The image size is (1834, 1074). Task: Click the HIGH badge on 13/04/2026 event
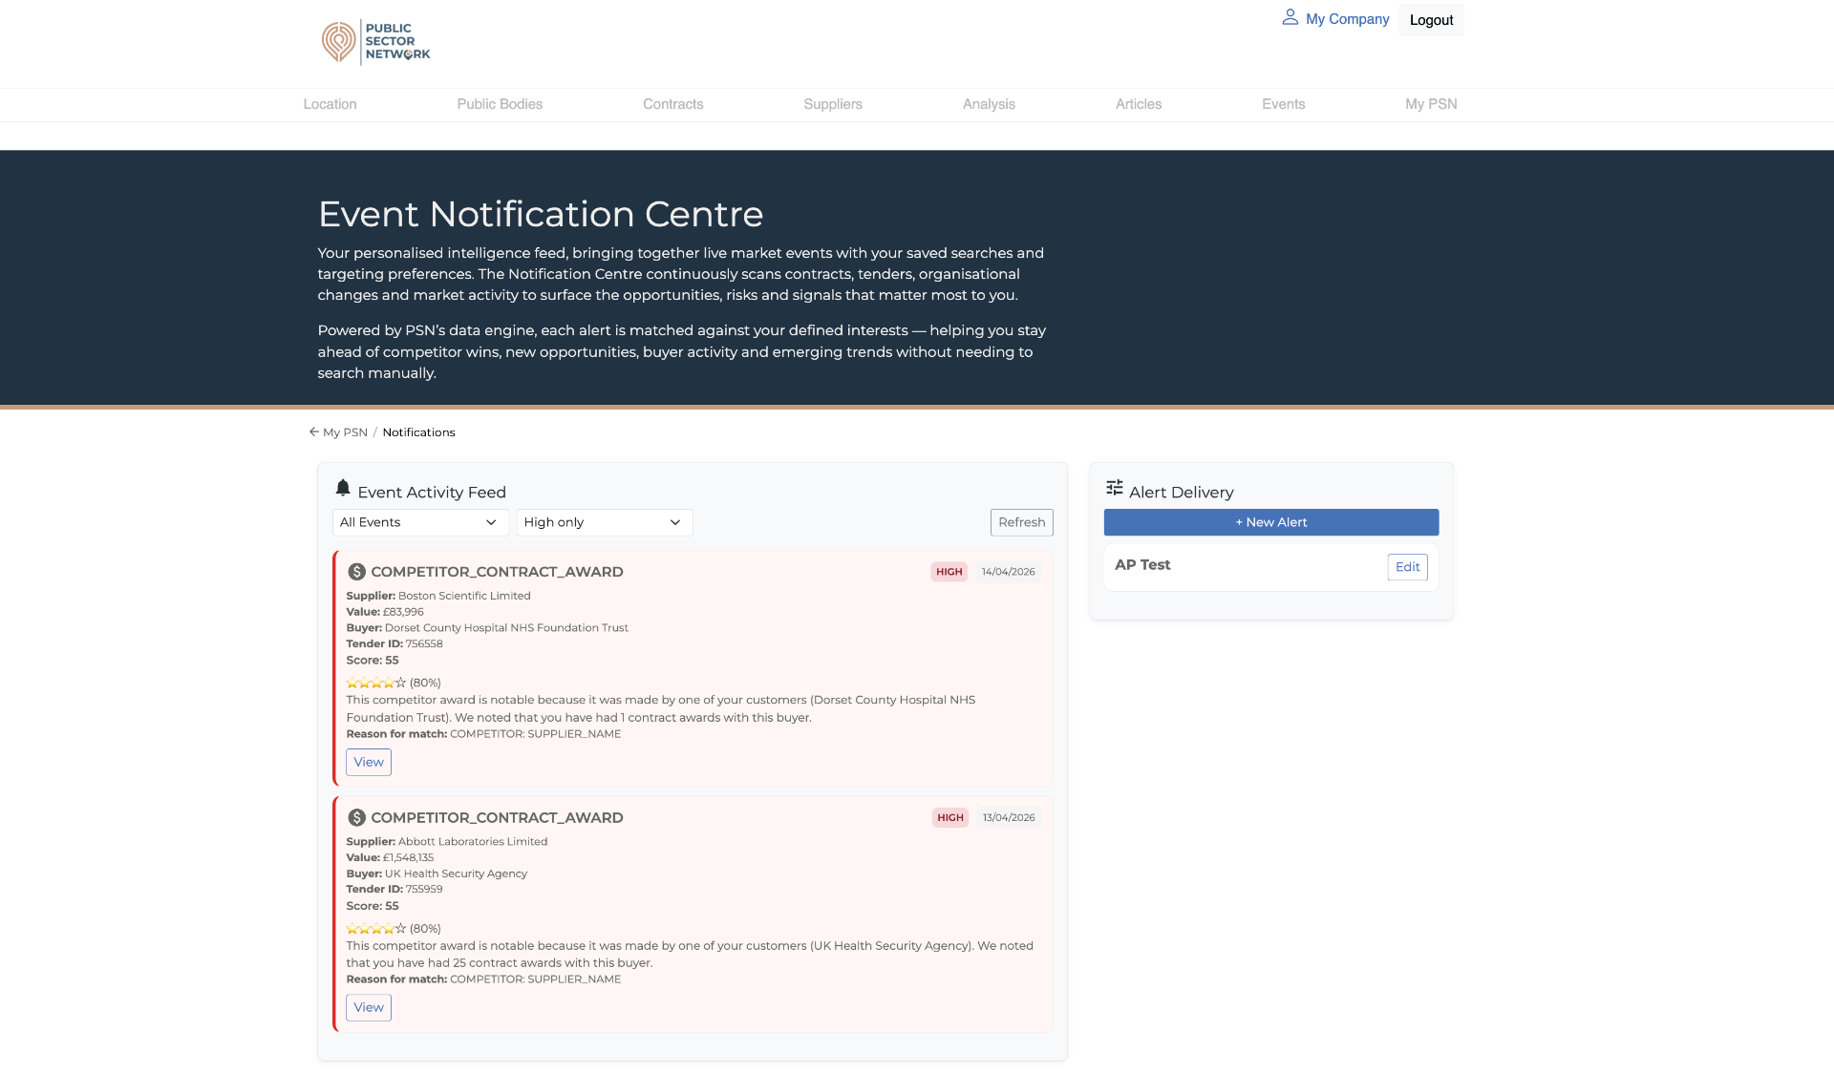click(x=949, y=817)
